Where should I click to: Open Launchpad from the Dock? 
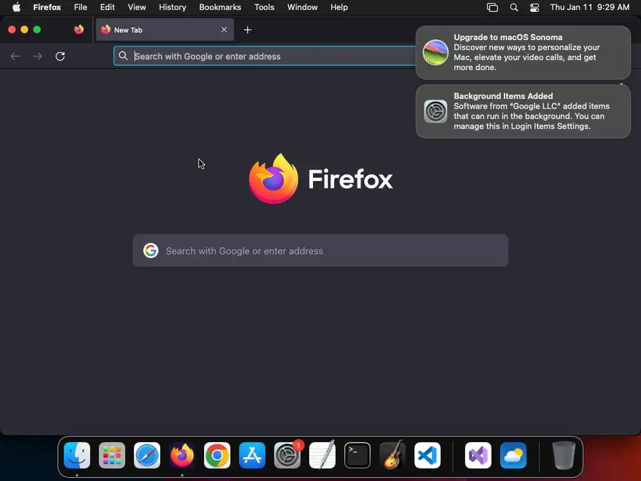click(x=112, y=455)
